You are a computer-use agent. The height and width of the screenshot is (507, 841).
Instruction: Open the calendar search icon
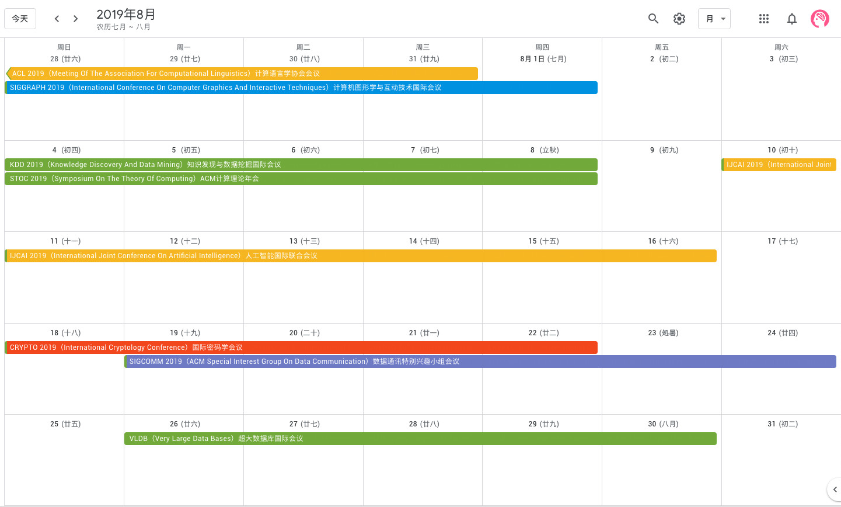click(x=653, y=19)
